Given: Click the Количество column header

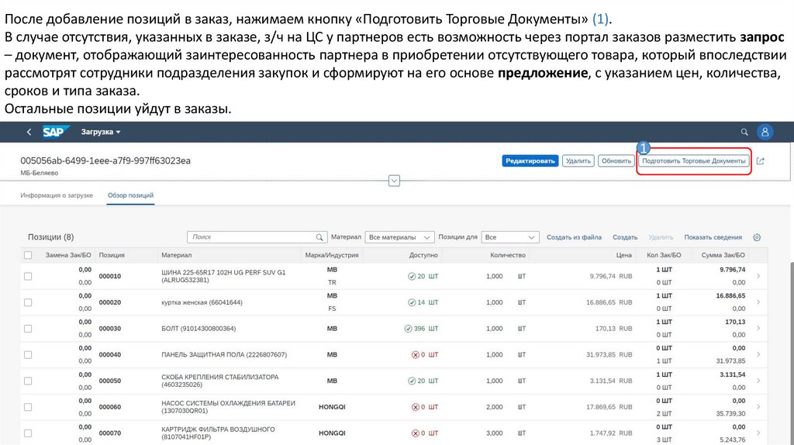Looking at the screenshot, I should click(508, 255).
